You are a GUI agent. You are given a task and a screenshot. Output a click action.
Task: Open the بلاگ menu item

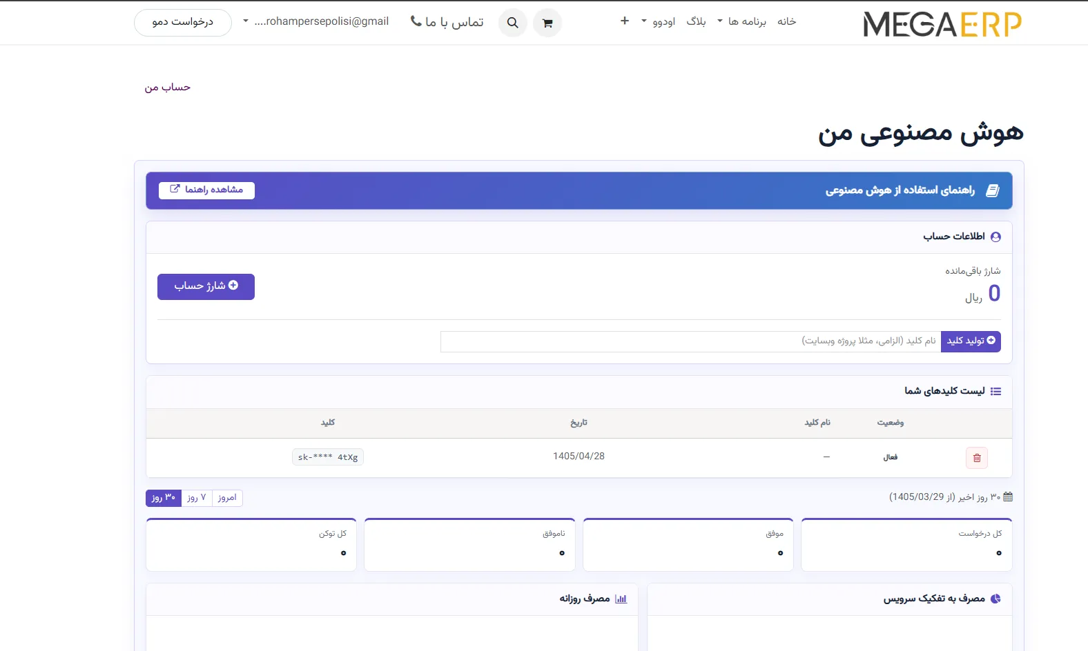tap(696, 21)
